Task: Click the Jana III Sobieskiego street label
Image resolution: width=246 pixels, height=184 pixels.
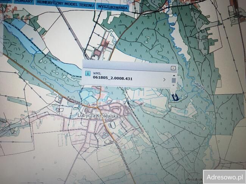Action: (x=123, y=156)
